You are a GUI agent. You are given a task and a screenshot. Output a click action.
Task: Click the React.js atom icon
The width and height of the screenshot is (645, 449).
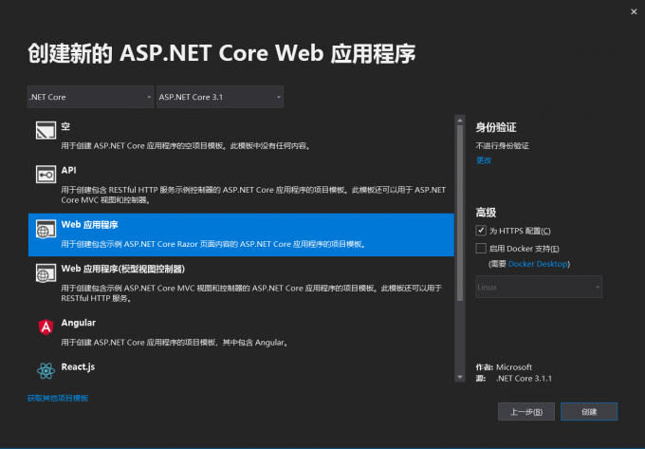pos(45,370)
